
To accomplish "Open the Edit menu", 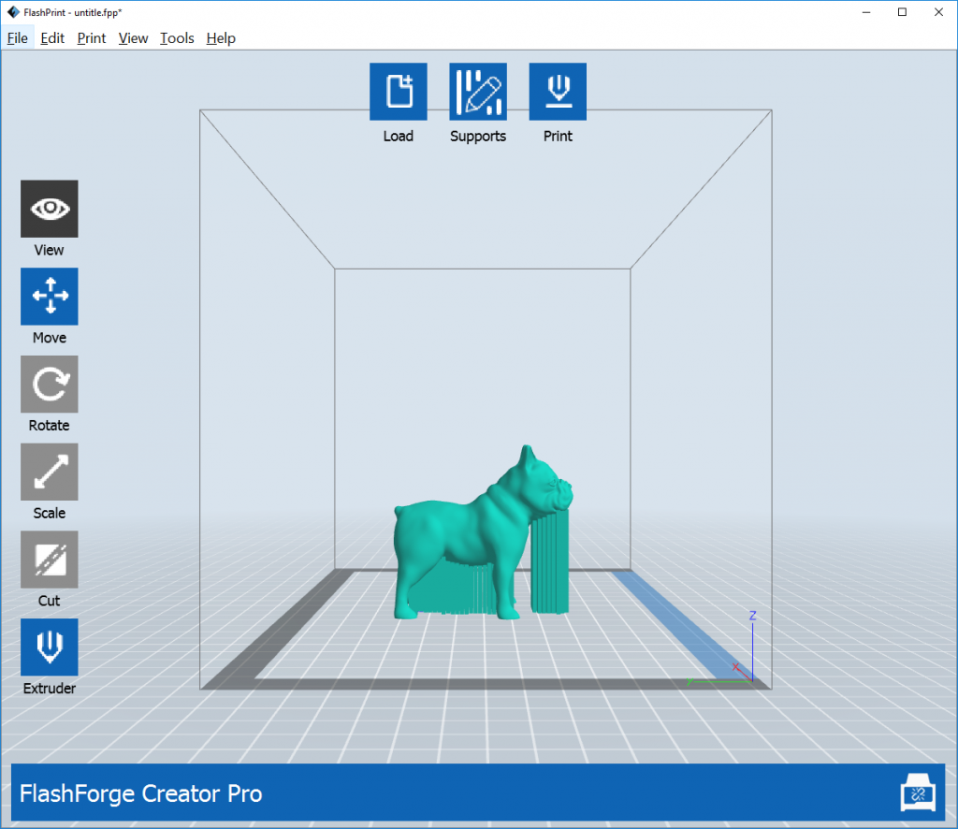I will pyautogui.click(x=52, y=38).
